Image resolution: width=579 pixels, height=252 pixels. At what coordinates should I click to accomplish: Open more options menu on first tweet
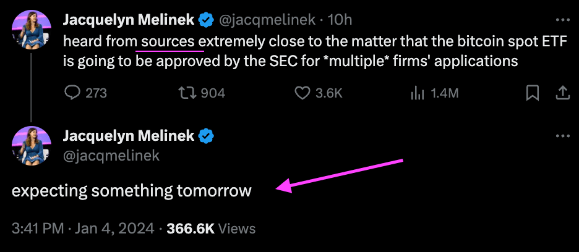(x=562, y=20)
